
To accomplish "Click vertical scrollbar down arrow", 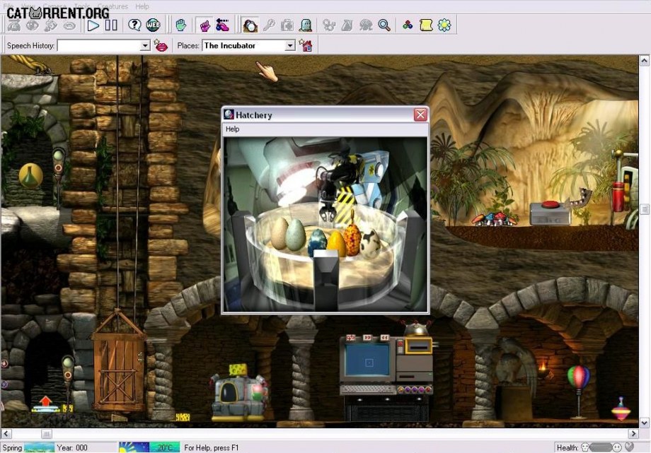I will (x=644, y=423).
